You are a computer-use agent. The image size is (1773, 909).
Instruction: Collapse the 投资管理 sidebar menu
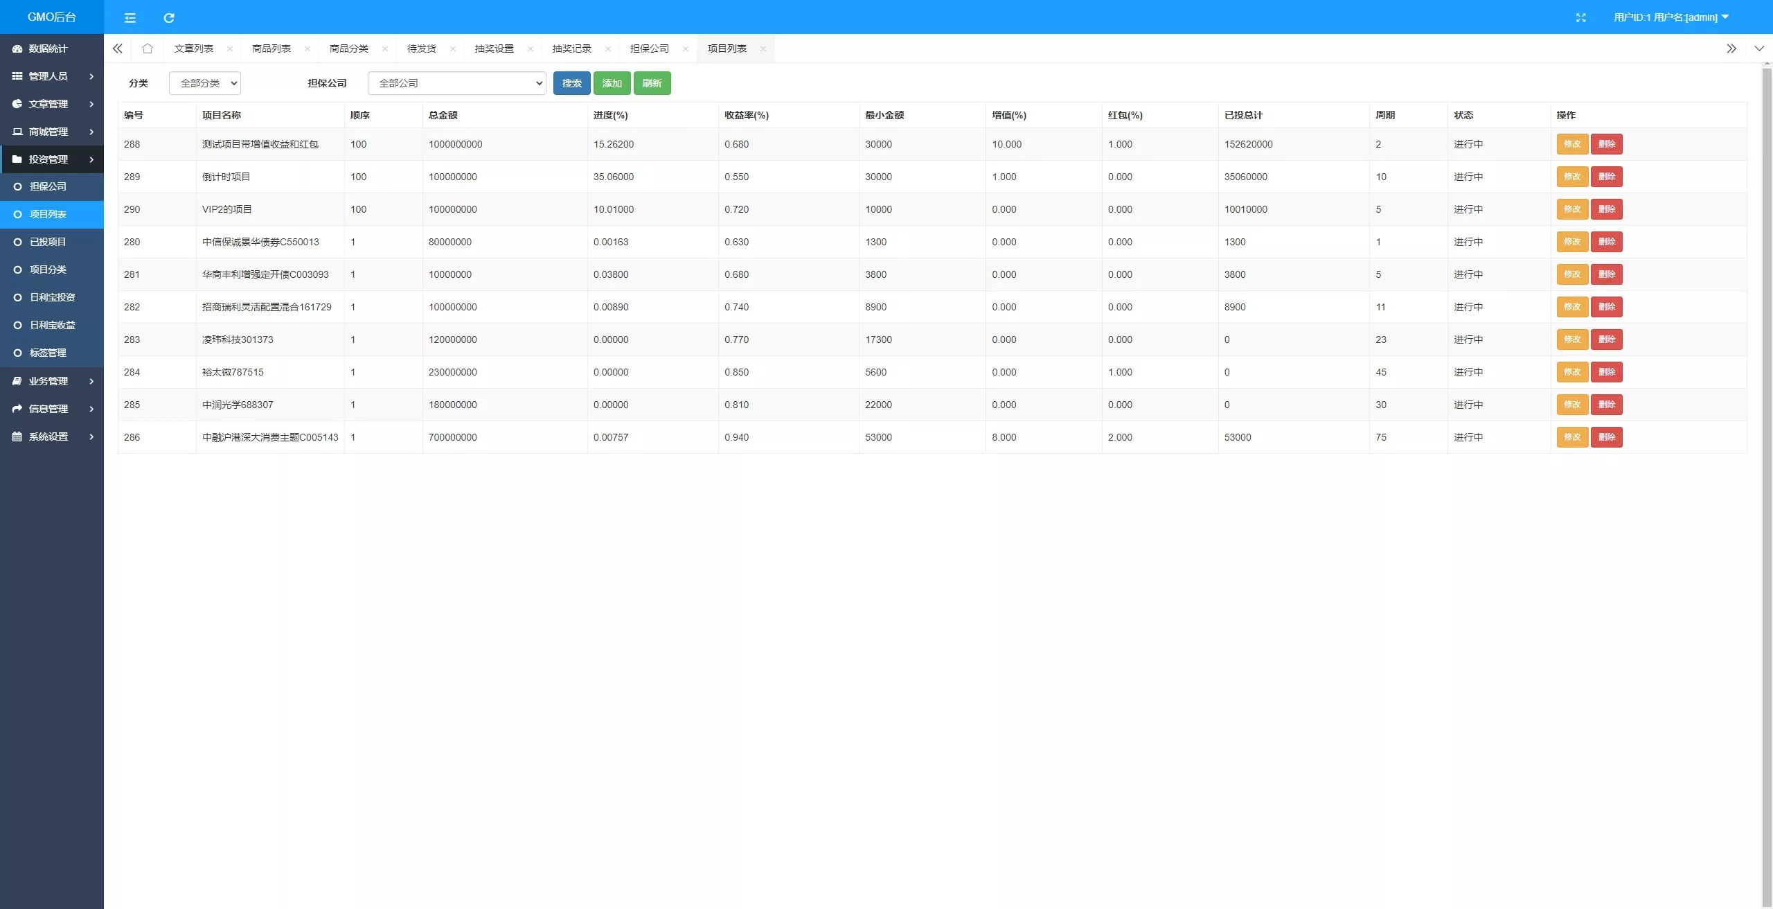click(x=52, y=159)
